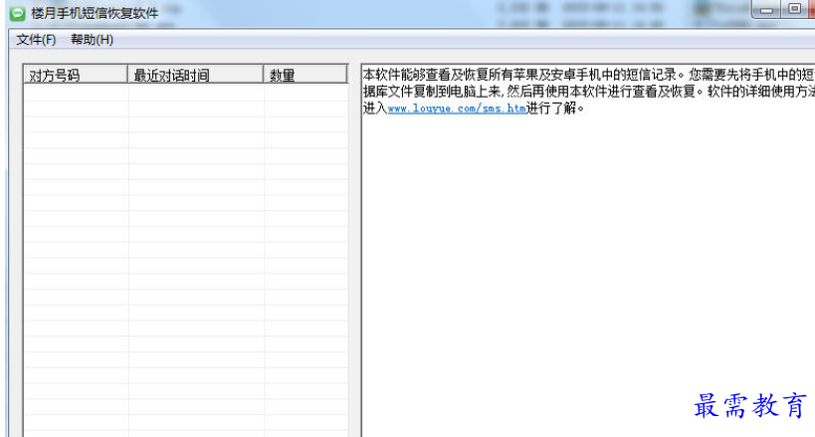Sort by the 对方号码 column header
Image resolution: width=815 pixels, height=437 pixels.
pyautogui.click(x=76, y=75)
